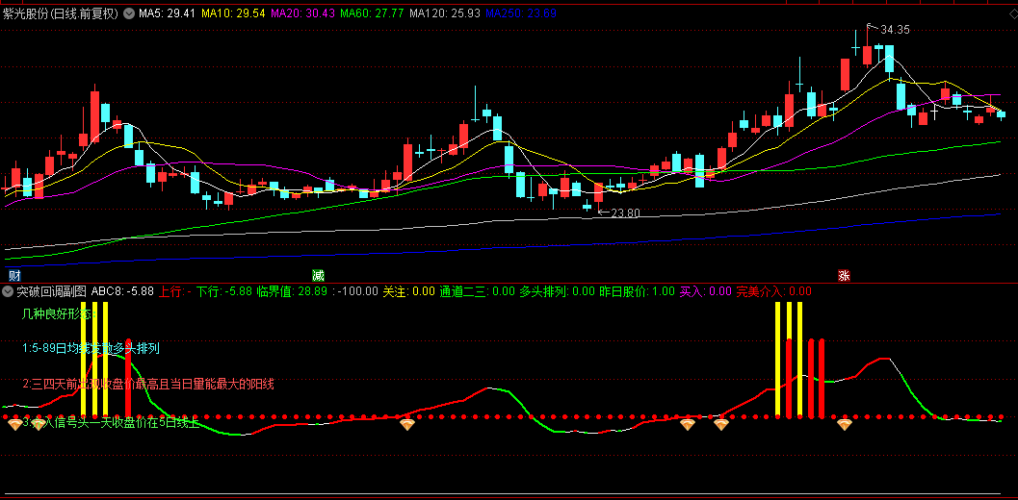Click the 紫光股份(日线.前复权) chart title
The height and width of the screenshot is (500, 1018).
(61, 13)
